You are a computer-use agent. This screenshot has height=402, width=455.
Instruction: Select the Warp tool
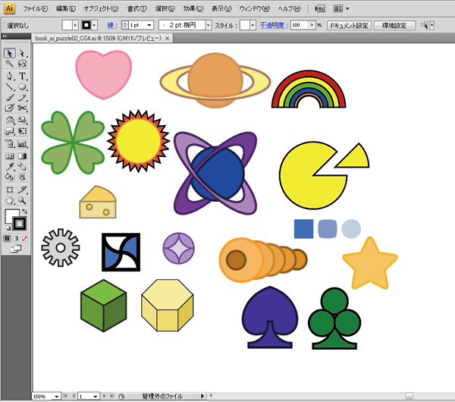10,131
